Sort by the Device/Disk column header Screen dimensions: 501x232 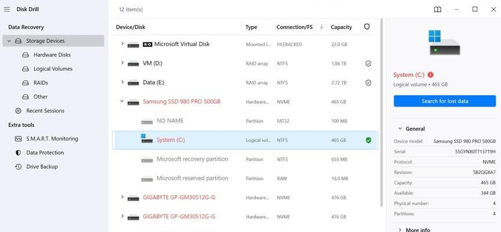(x=131, y=27)
